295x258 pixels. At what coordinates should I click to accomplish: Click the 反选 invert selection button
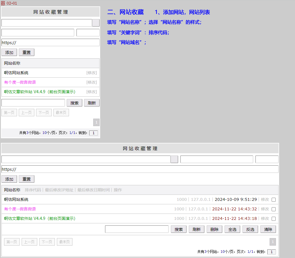coord(250,229)
